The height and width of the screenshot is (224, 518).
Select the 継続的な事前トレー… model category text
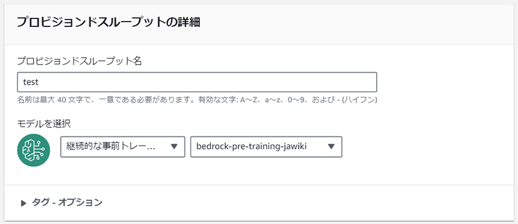coord(110,147)
